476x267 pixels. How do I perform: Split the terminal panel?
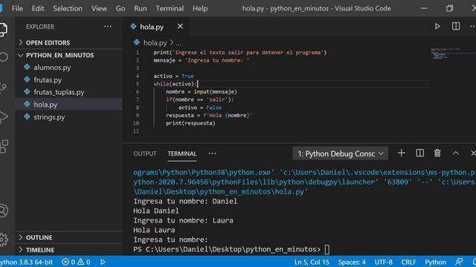[419, 154]
